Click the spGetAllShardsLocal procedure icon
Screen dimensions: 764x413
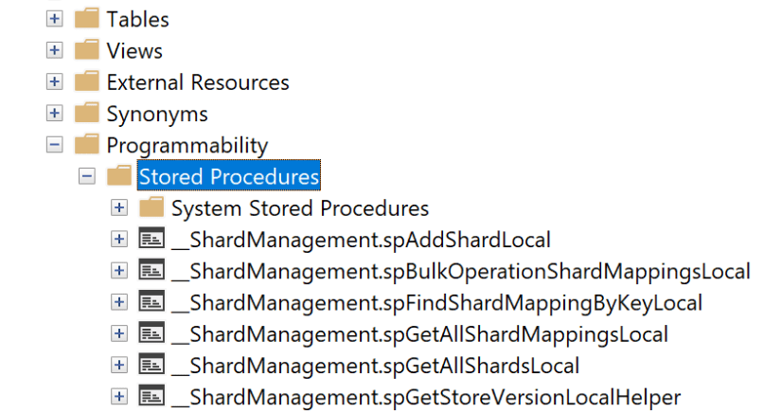[x=151, y=365]
